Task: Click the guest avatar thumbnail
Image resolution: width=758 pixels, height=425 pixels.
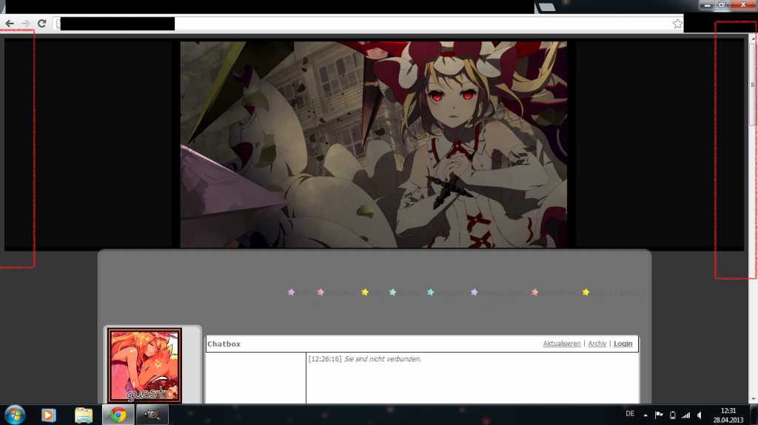Action: (x=144, y=366)
